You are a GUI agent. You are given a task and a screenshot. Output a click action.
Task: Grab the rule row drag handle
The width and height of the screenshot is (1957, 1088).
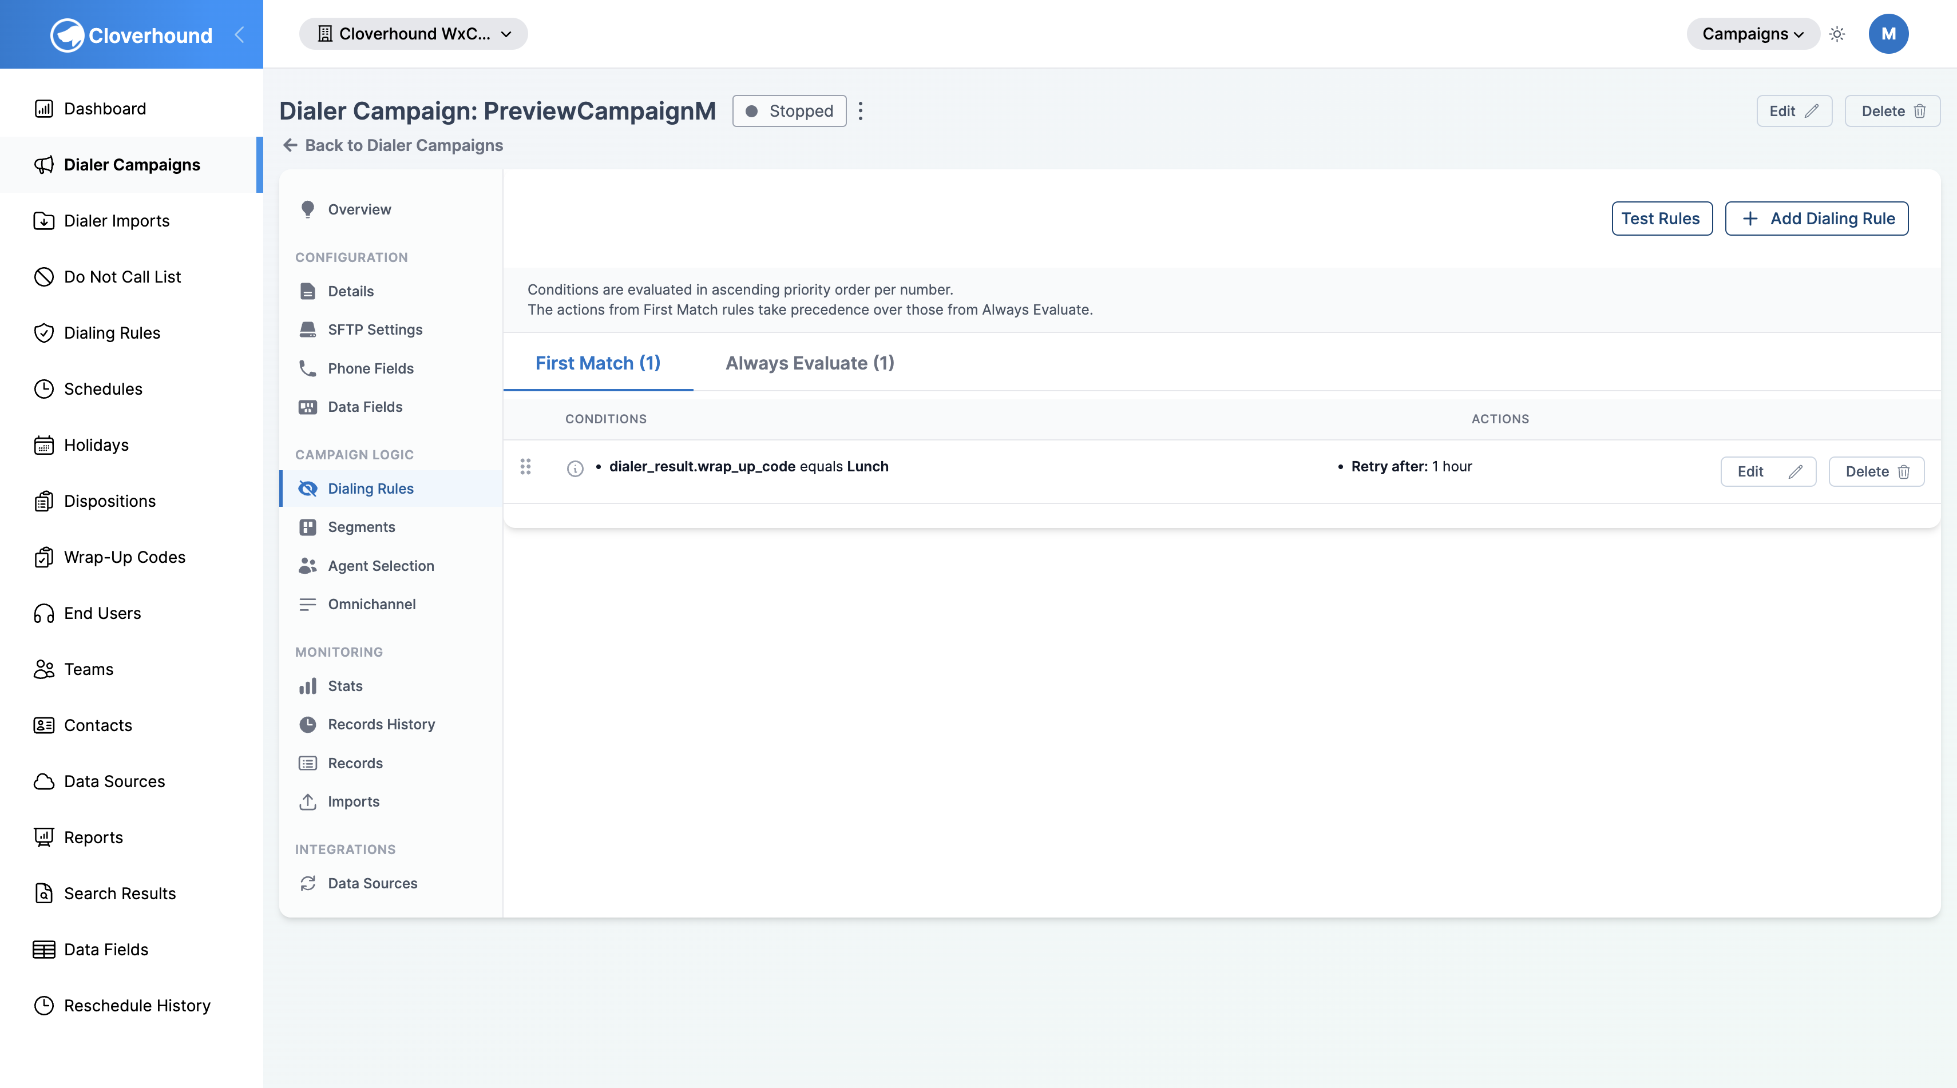[525, 466]
